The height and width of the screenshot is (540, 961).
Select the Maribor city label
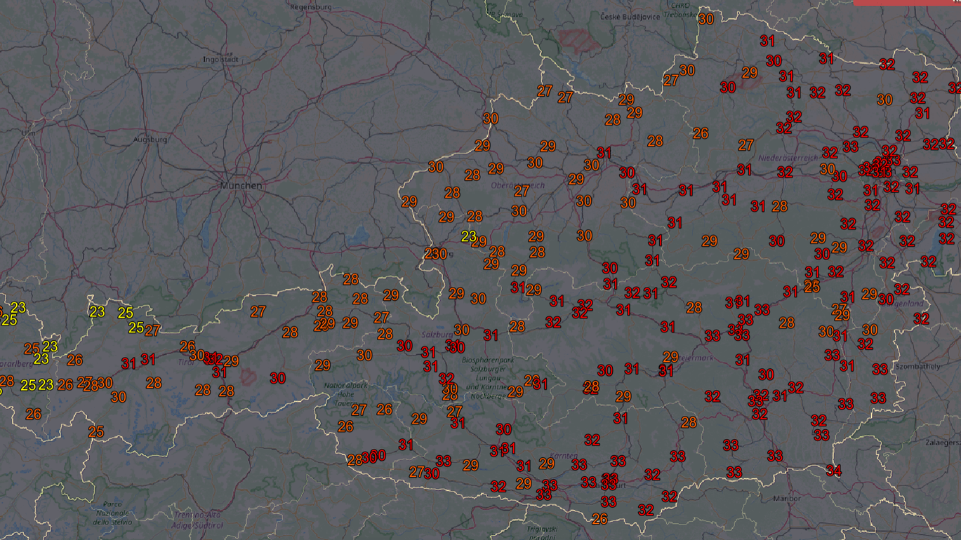(x=786, y=499)
